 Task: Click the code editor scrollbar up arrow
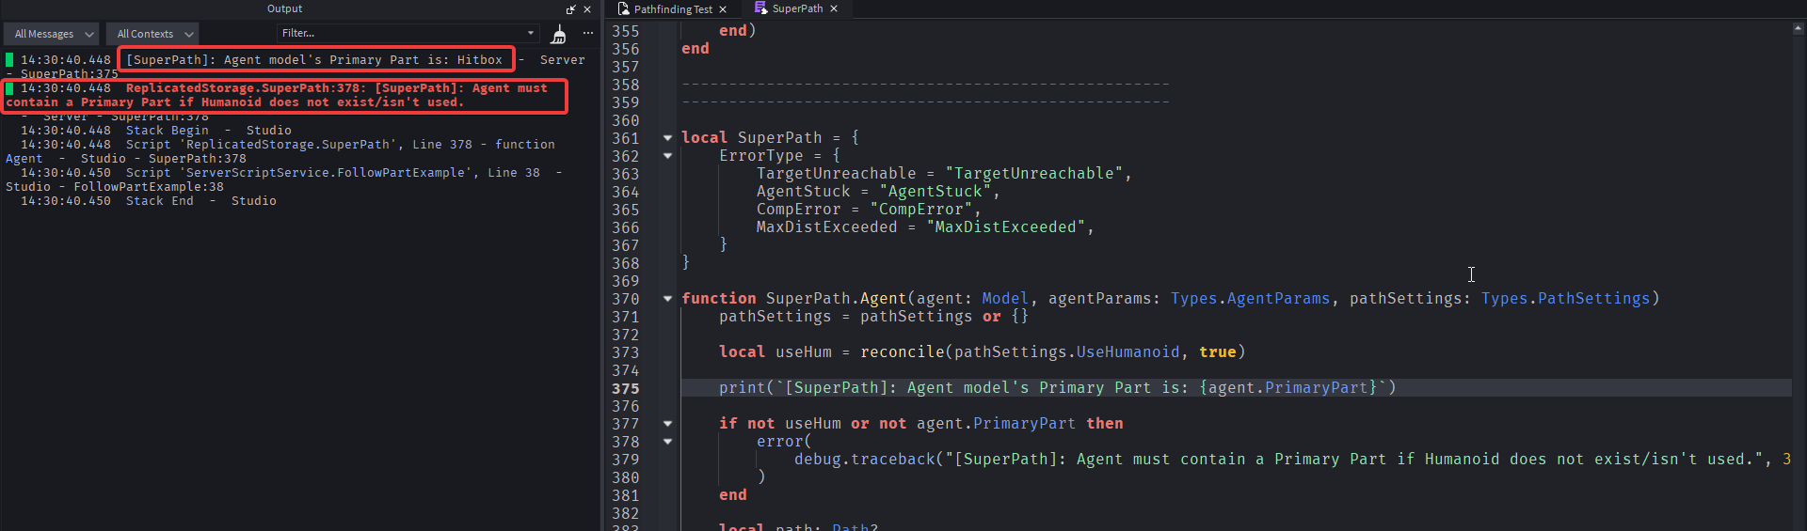[x=1799, y=28]
